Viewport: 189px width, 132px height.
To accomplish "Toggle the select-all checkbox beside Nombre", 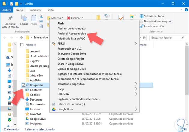I will coord(22,45).
